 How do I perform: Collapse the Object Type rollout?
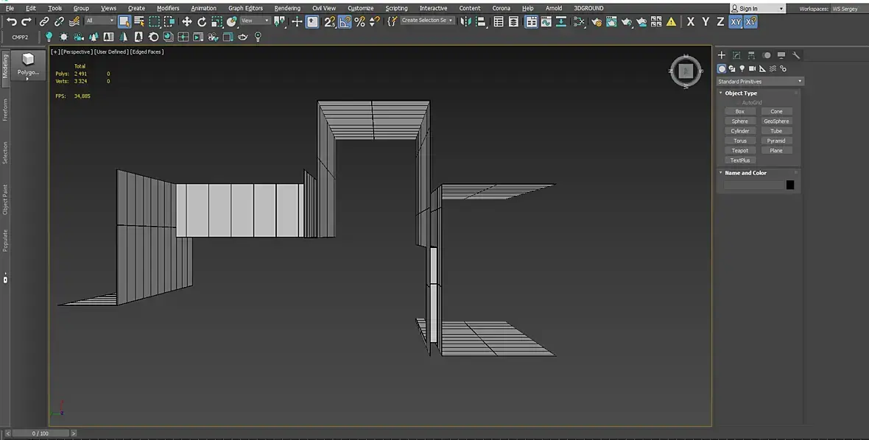click(x=740, y=93)
